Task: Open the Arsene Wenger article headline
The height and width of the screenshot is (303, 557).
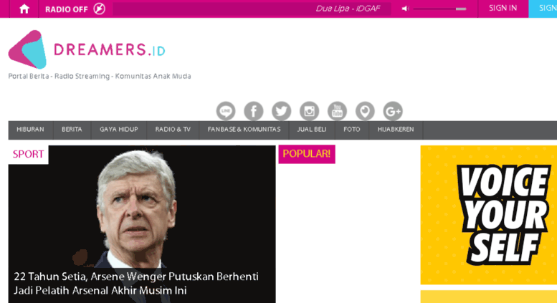Action: (136, 284)
